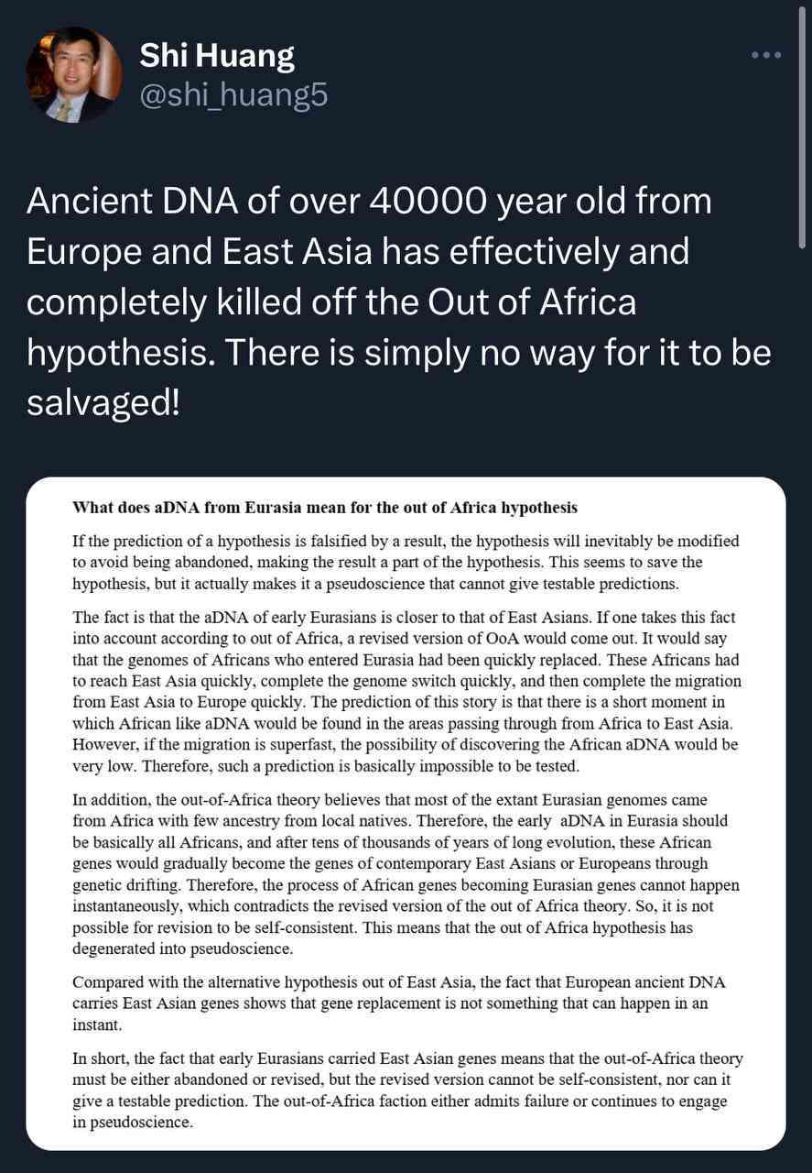Expand the attached article image
812x1173 pixels.
click(406, 814)
